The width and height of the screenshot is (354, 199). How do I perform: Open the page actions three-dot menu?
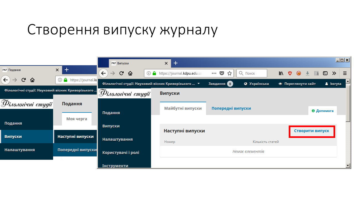coord(214,73)
